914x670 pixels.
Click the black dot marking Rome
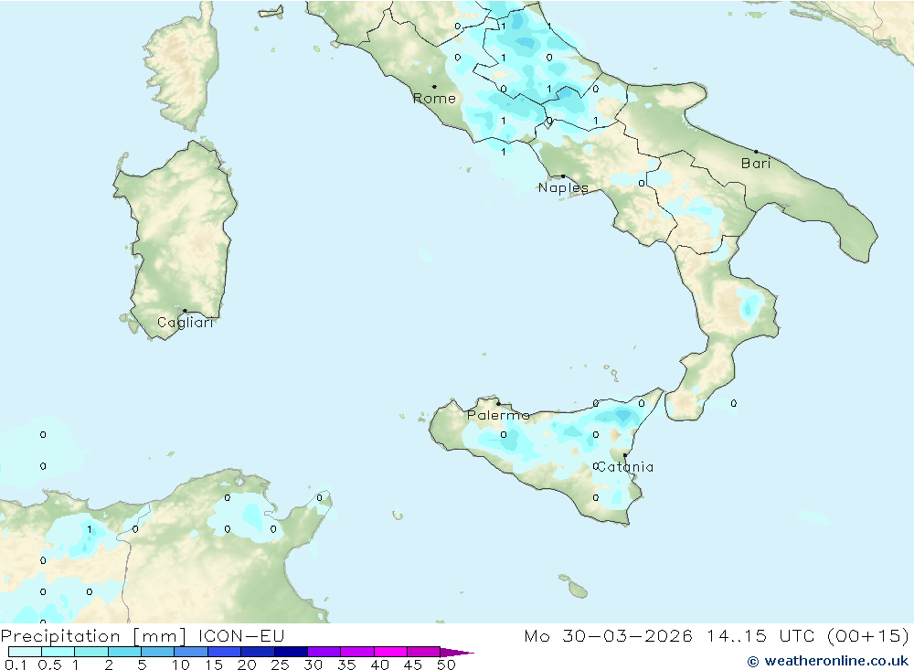pos(434,87)
